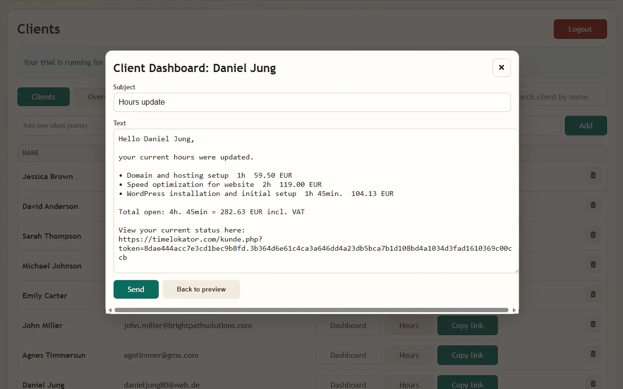The height and width of the screenshot is (389, 623).
Task: Log out of the account
Action: click(580, 29)
